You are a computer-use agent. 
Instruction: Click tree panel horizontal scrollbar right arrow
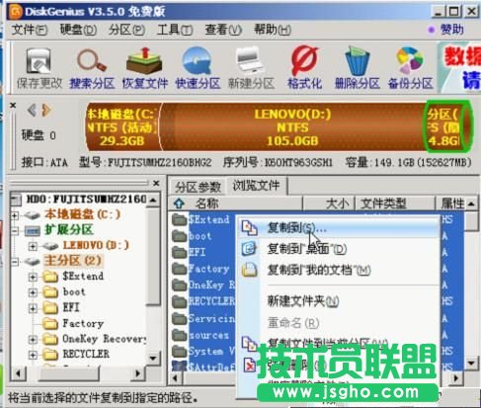pyautogui.click(x=138, y=373)
